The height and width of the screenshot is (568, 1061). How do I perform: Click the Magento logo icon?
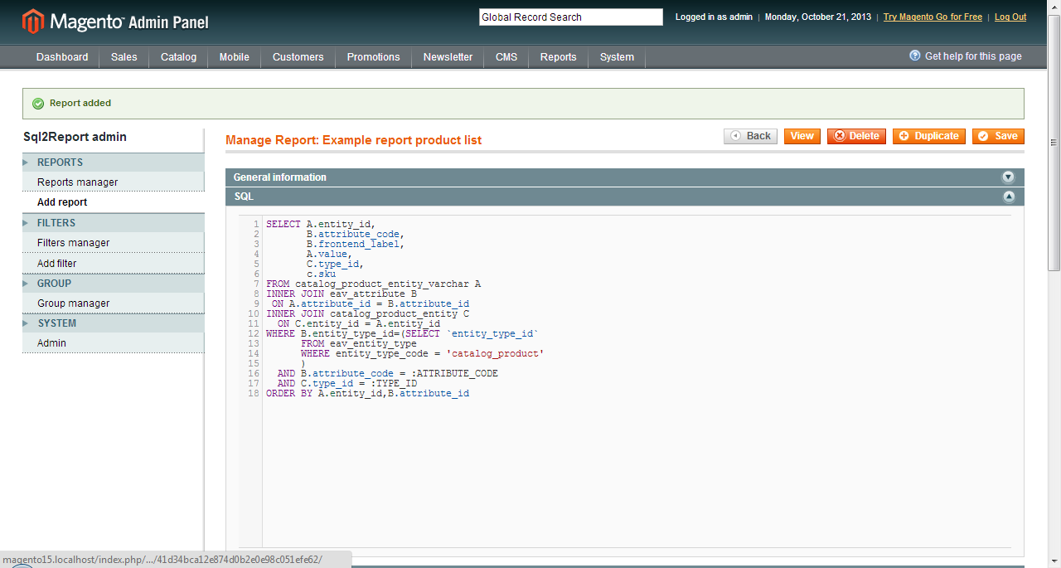click(x=33, y=22)
